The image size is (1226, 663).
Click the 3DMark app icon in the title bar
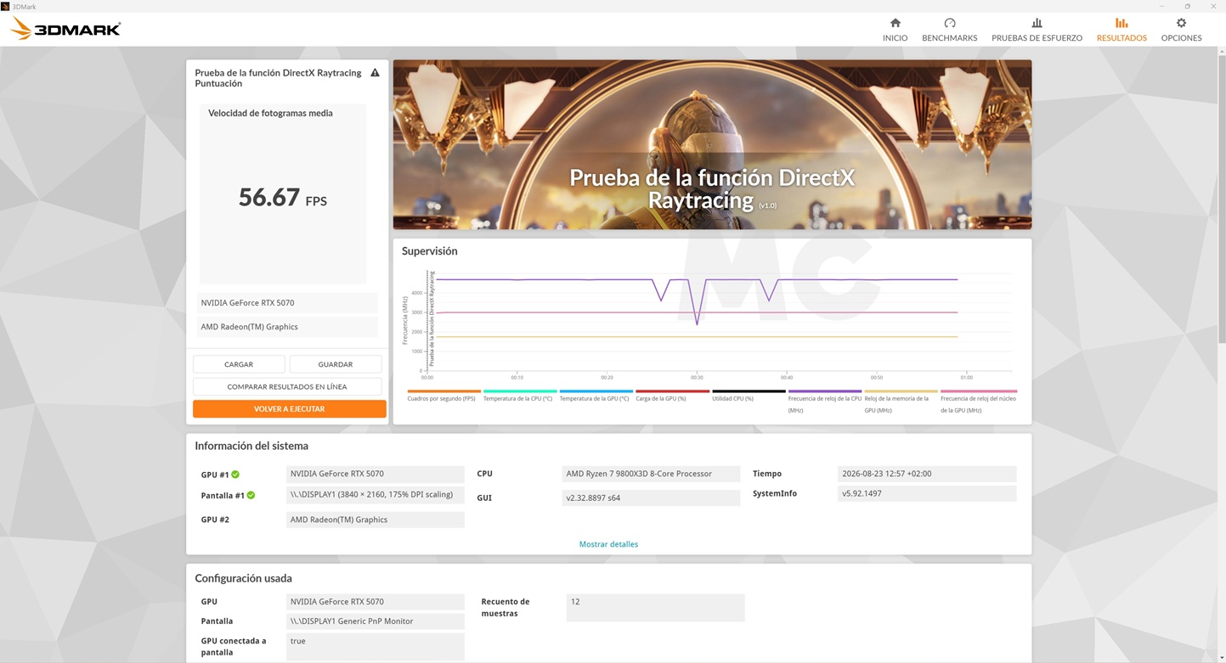[x=5, y=6]
